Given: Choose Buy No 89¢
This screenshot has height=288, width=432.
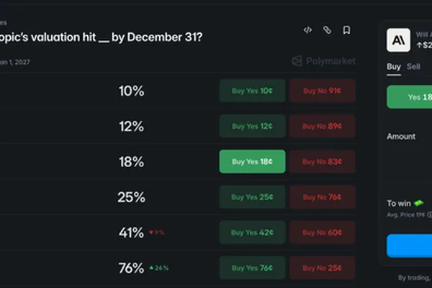Looking at the screenshot, I should [323, 126].
